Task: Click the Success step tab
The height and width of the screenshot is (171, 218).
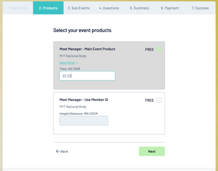Action: pyautogui.click(x=200, y=8)
